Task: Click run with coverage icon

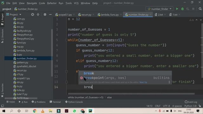Action: point(188,9)
